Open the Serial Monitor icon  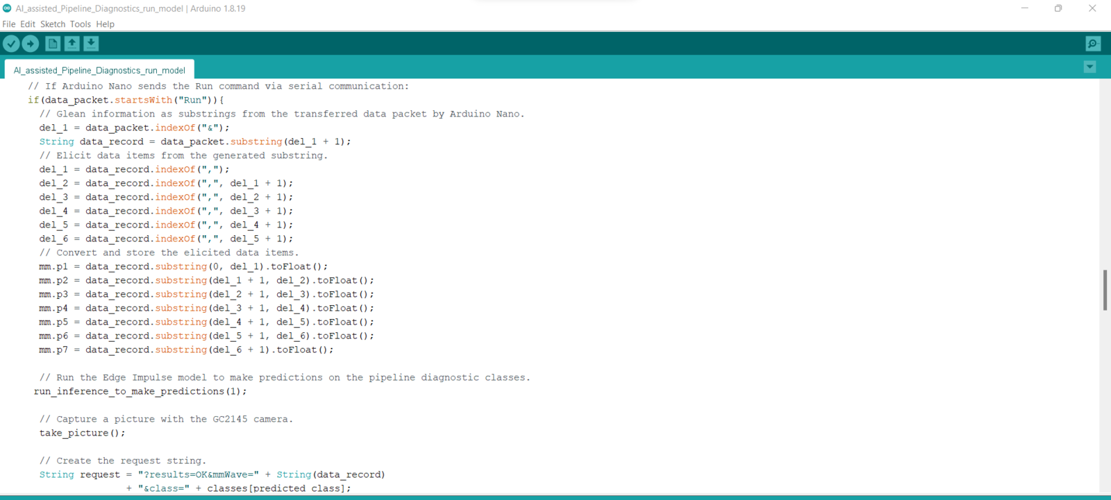(1093, 44)
